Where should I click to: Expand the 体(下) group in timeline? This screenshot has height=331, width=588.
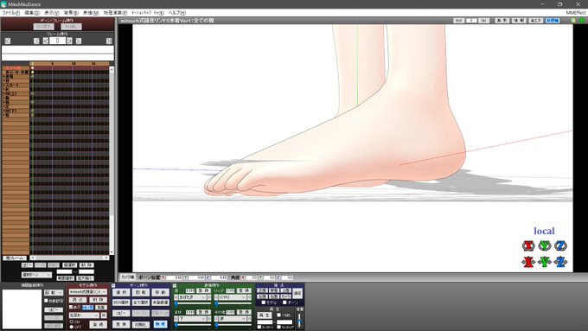(x=3, y=111)
